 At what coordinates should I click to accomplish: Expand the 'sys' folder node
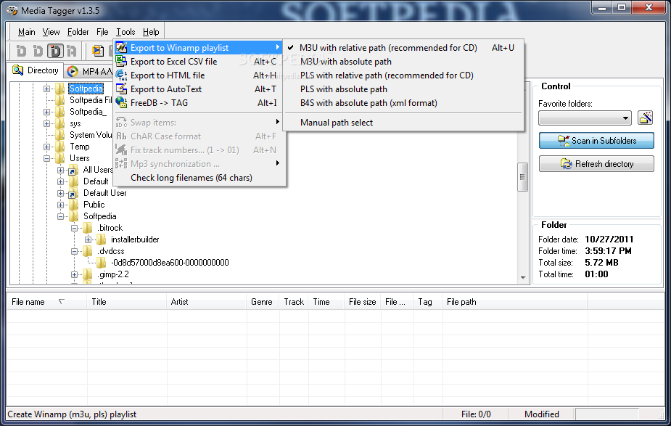pos(46,123)
